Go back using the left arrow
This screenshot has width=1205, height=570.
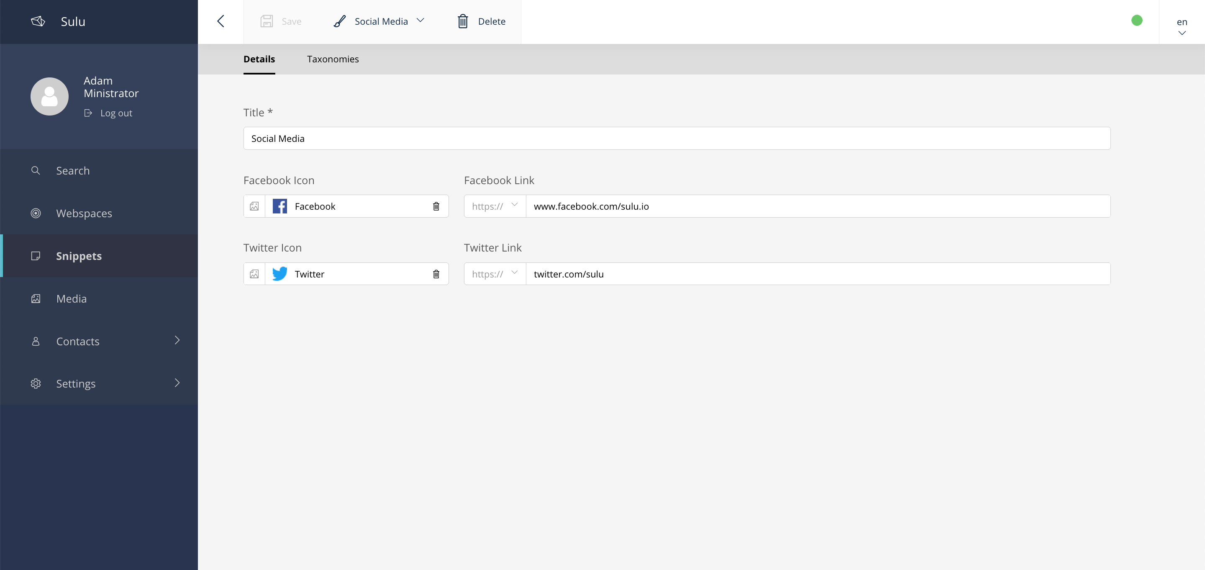221,21
